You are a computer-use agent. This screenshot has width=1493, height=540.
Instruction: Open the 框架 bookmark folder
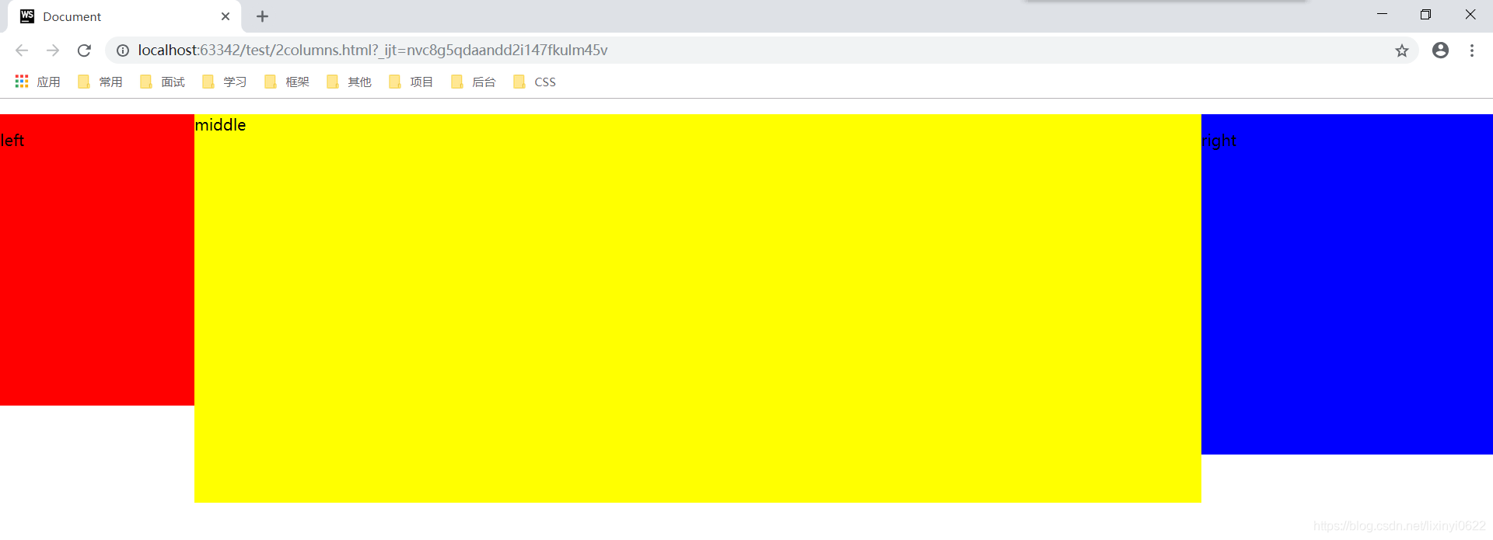(287, 82)
